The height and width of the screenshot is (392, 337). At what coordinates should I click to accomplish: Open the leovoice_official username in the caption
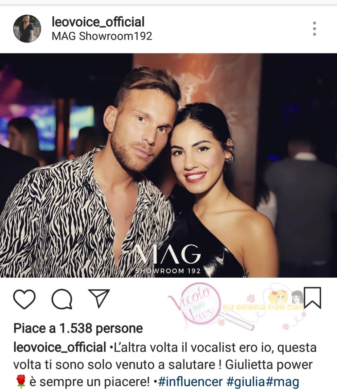[x=60, y=347]
